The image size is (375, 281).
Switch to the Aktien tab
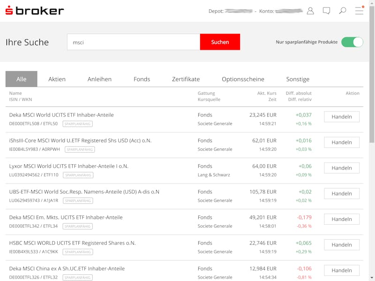click(x=57, y=79)
